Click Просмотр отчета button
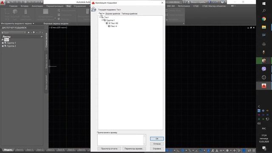The height and width of the screenshot is (153, 272). click(109, 149)
